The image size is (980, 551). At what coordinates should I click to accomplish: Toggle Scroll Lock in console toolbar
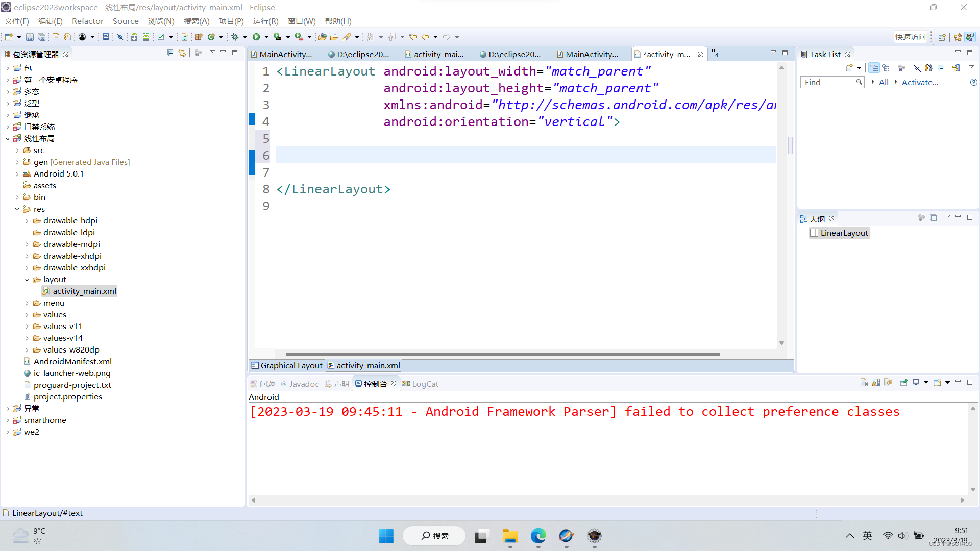[x=876, y=383]
